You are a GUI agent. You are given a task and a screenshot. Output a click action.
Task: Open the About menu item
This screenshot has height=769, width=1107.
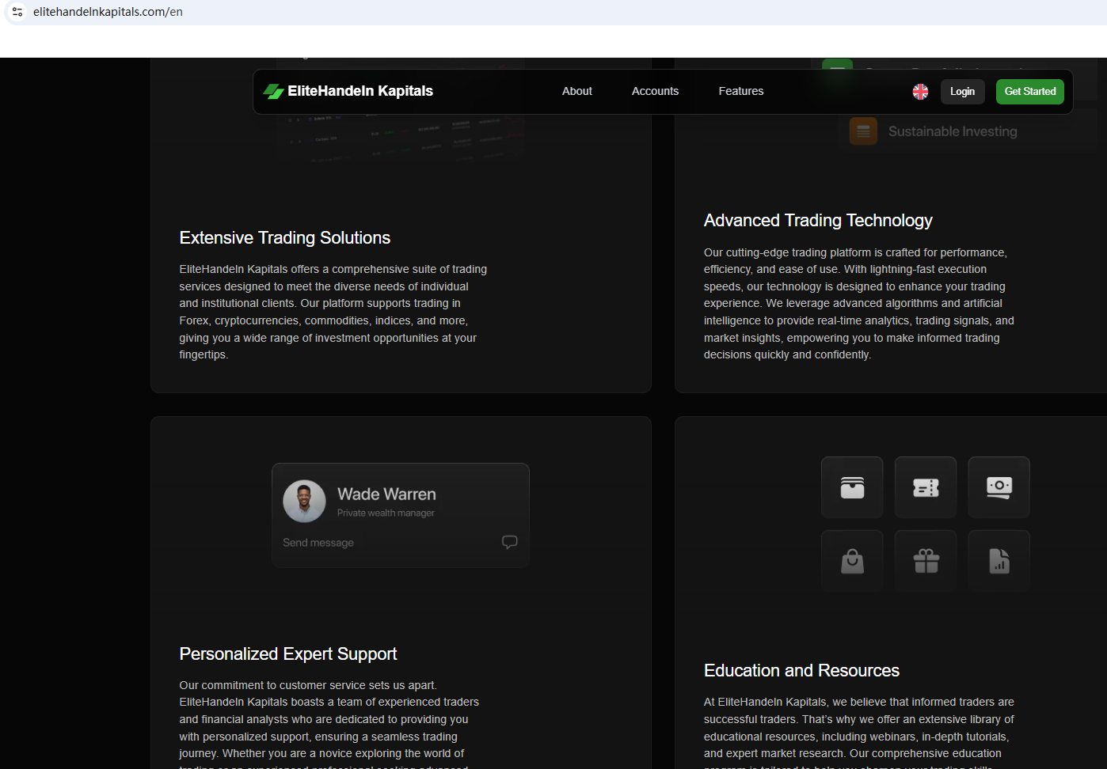pyautogui.click(x=576, y=92)
